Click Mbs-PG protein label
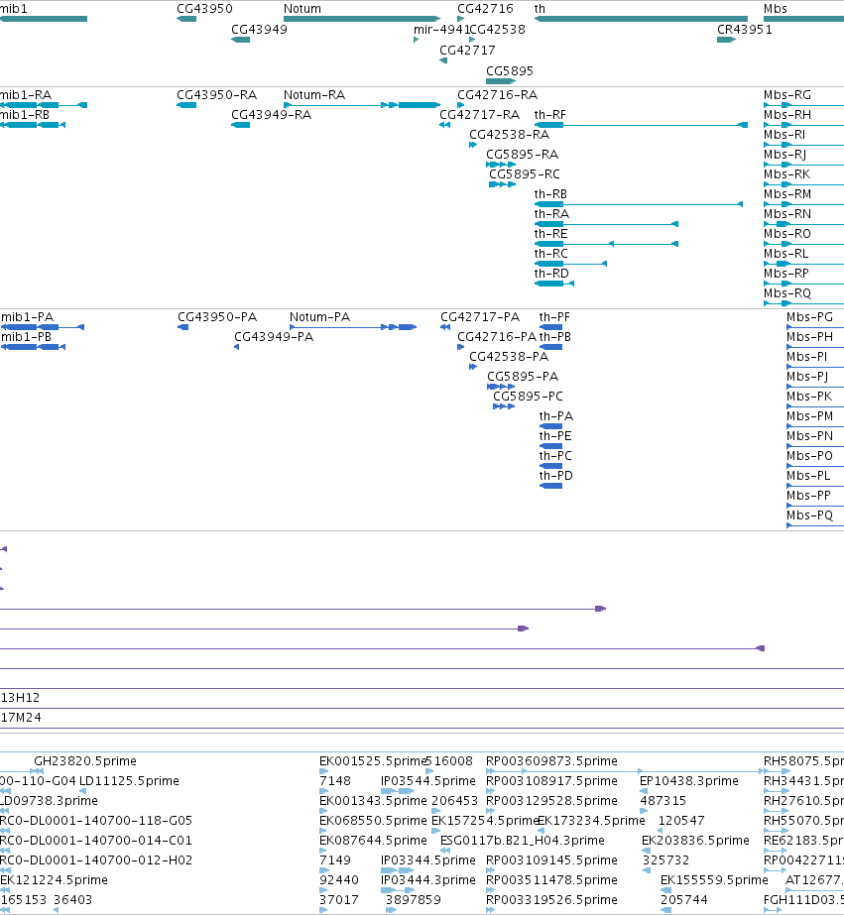 [x=809, y=317]
